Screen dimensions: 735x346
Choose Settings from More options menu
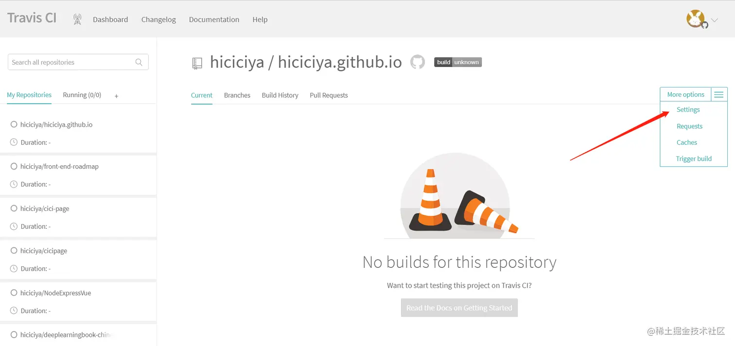click(688, 109)
